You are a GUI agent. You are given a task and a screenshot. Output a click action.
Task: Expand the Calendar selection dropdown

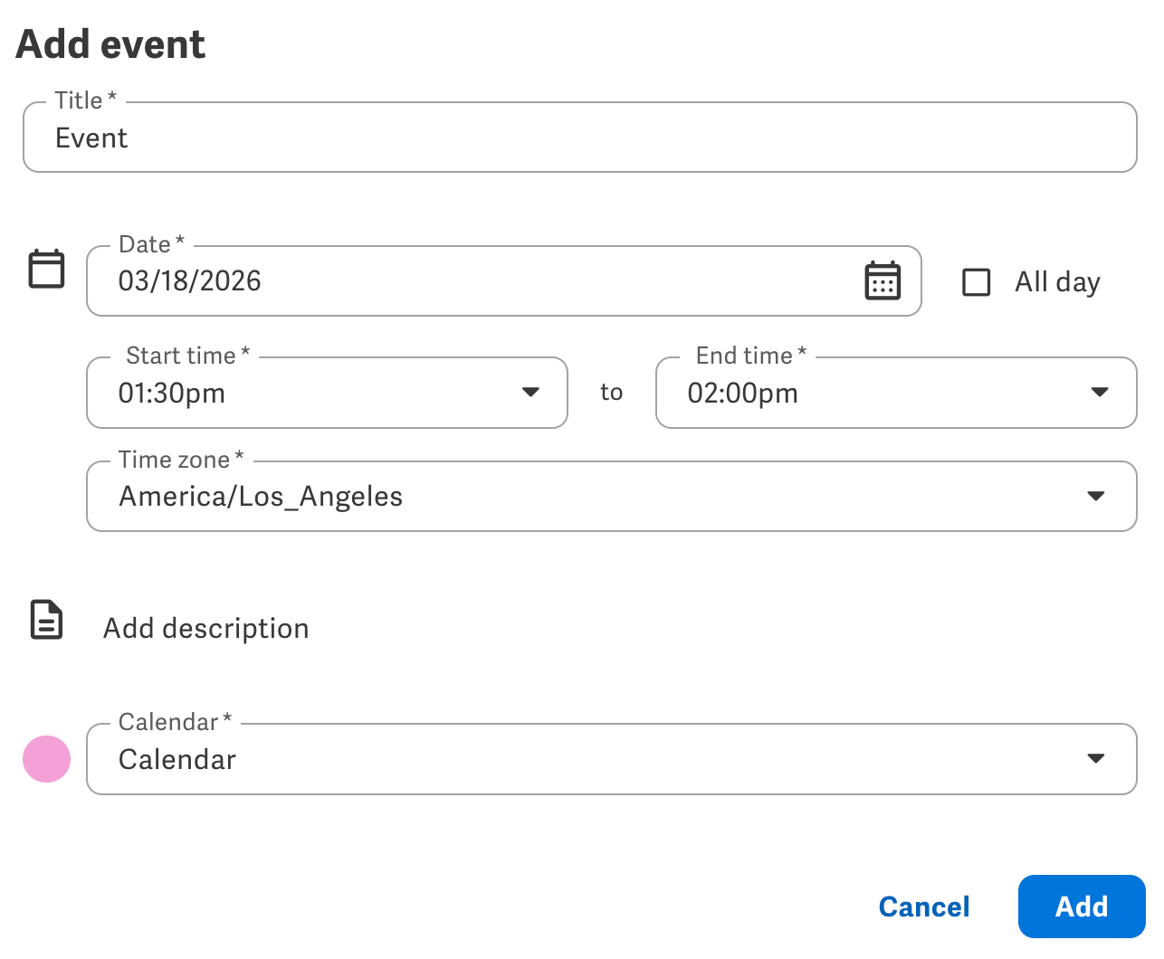612,759
